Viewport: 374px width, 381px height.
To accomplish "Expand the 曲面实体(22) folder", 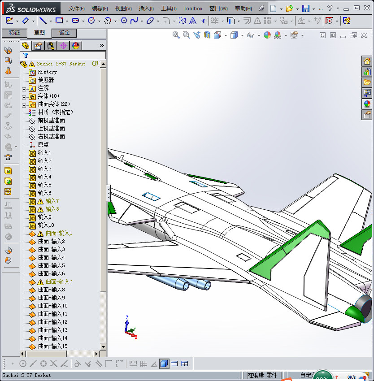I will 24,105.
